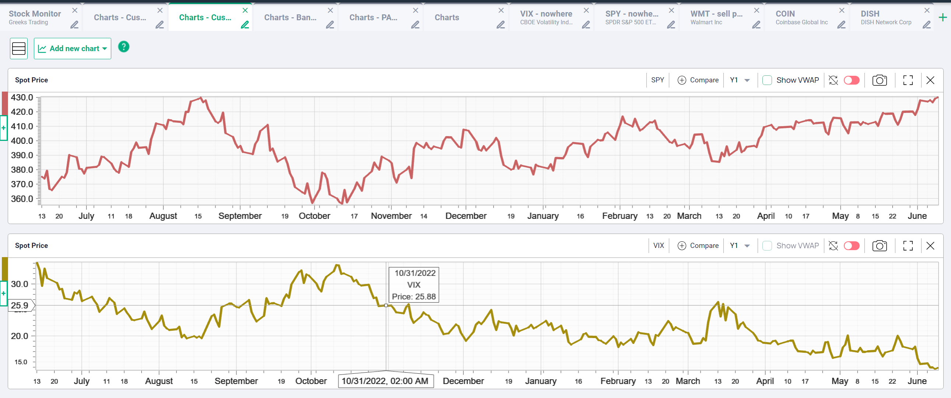Close the VIX chart panel
951x398 pixels.
click(930, 246)
